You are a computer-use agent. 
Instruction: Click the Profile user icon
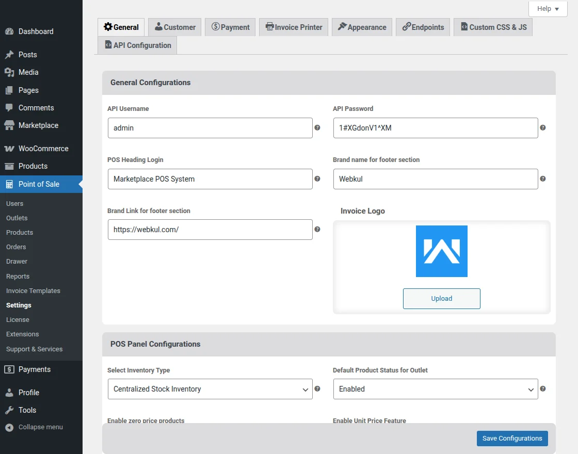click(x=9, y=393)
